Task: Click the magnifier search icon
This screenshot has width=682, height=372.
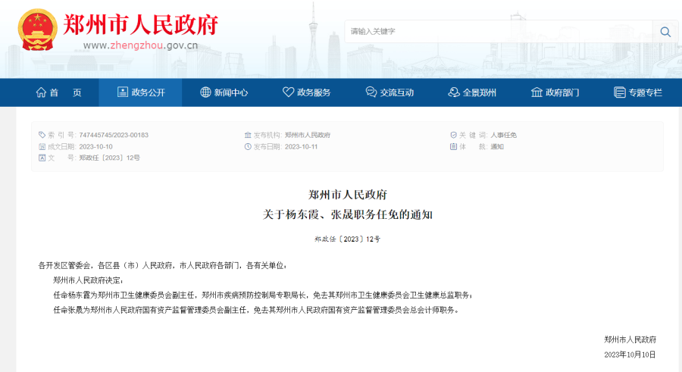Action: tap(665, 32)
